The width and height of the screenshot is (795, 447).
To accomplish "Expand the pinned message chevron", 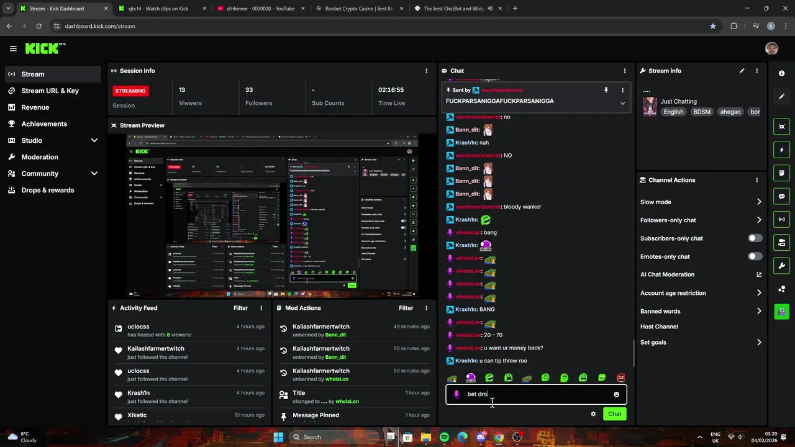I will [622, 103].
